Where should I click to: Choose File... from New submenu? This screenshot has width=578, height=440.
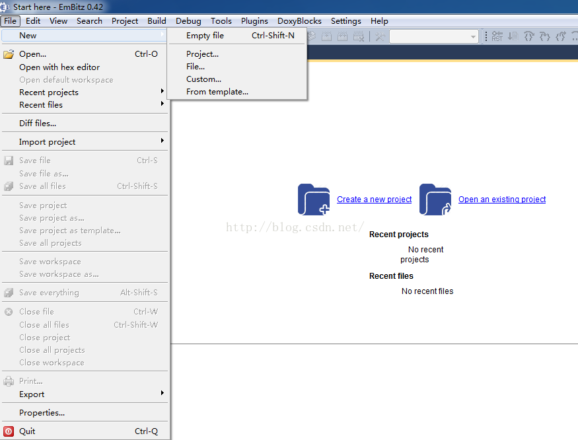(237, 66)
